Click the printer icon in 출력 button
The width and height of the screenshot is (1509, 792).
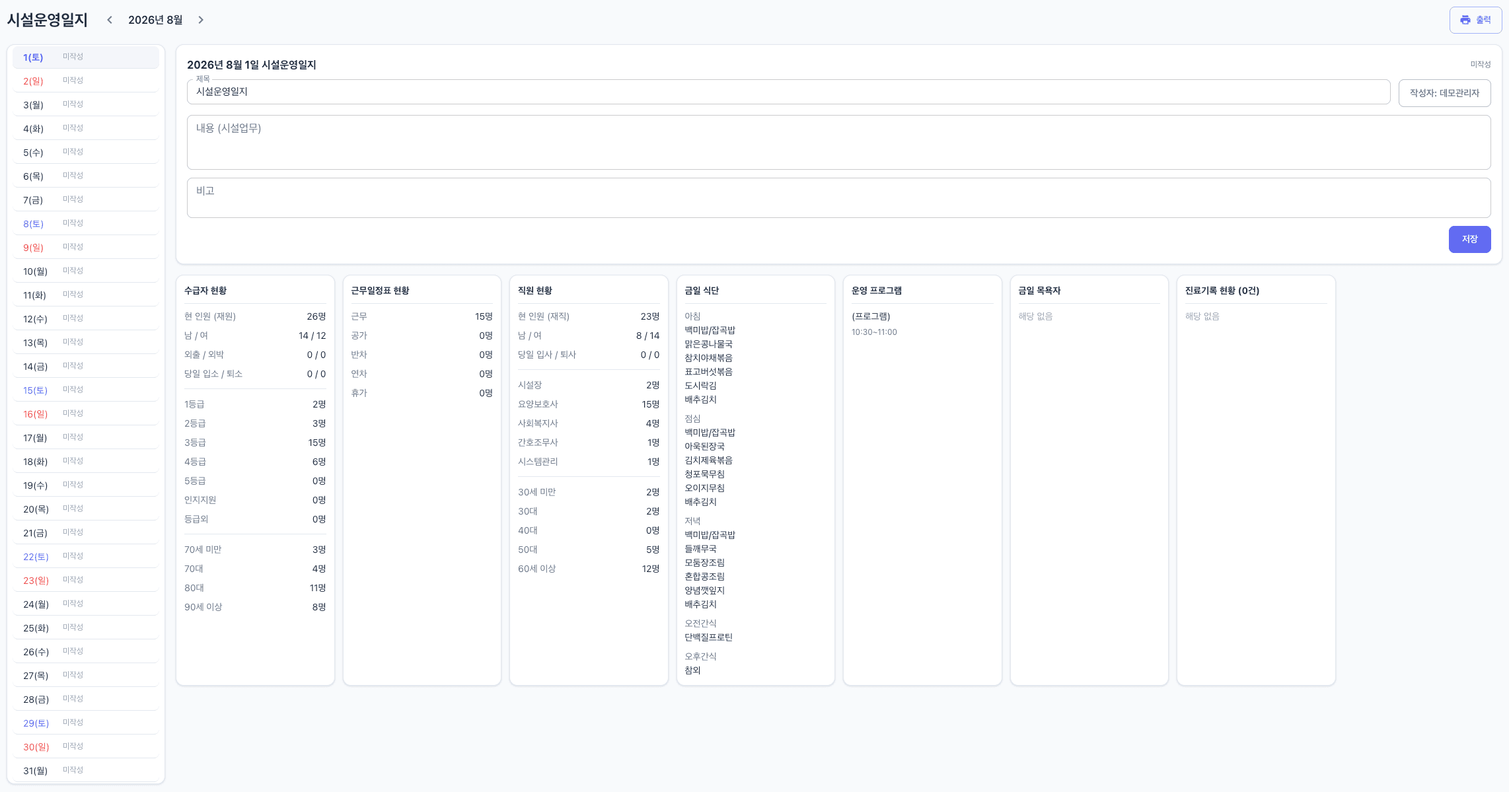click(x=1465, y=20)
